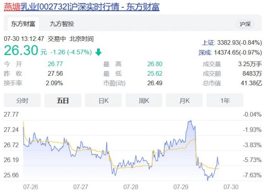Switch to the 周K chart
The image size is (271, 193).
pyautogui.click(x=144, y=100)
